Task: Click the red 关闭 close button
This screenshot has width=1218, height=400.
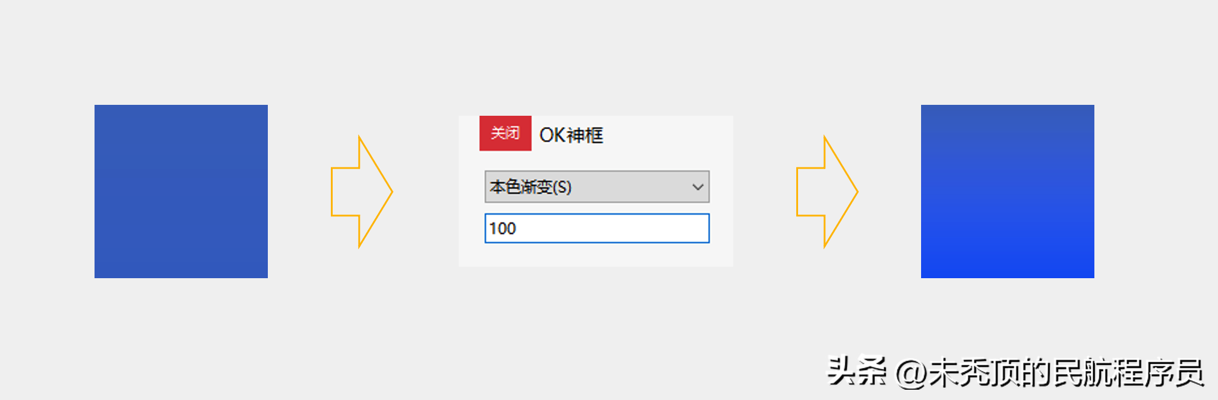Action: coord(505,133)
